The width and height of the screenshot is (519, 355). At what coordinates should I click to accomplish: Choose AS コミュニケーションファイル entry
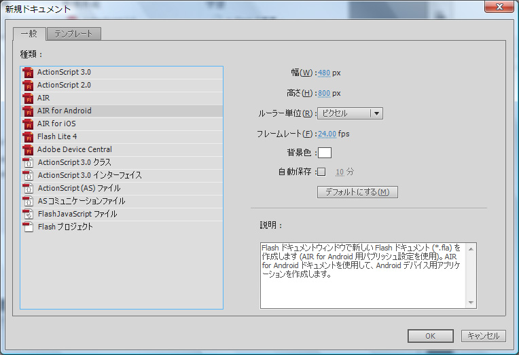pyautogui.click(x=122, y=201)
